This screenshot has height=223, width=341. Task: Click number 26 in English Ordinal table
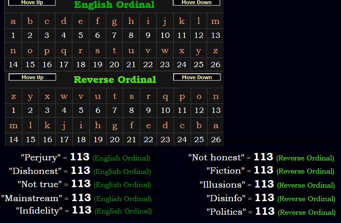click(215, 64)
